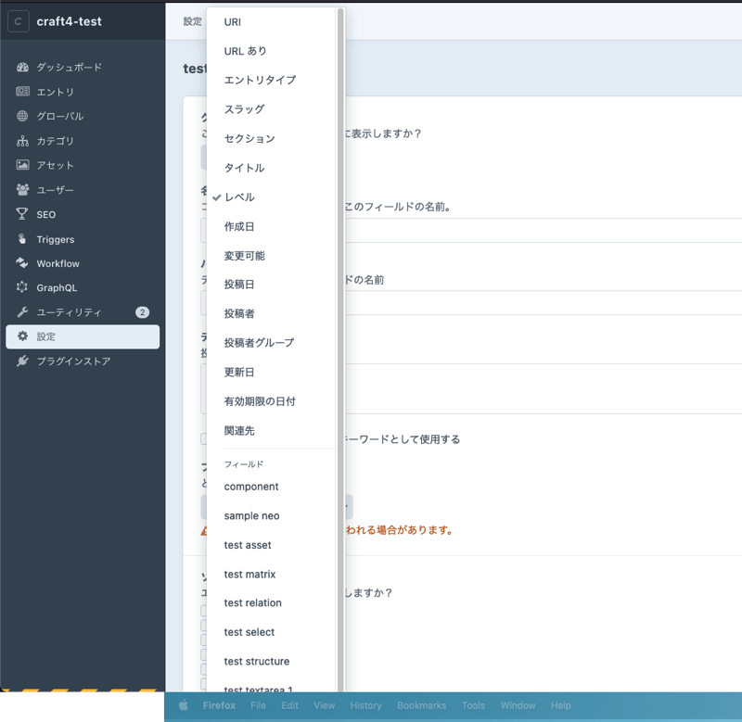
Task: Open the プラグインストア plug icon
Action: coord(22,361)
